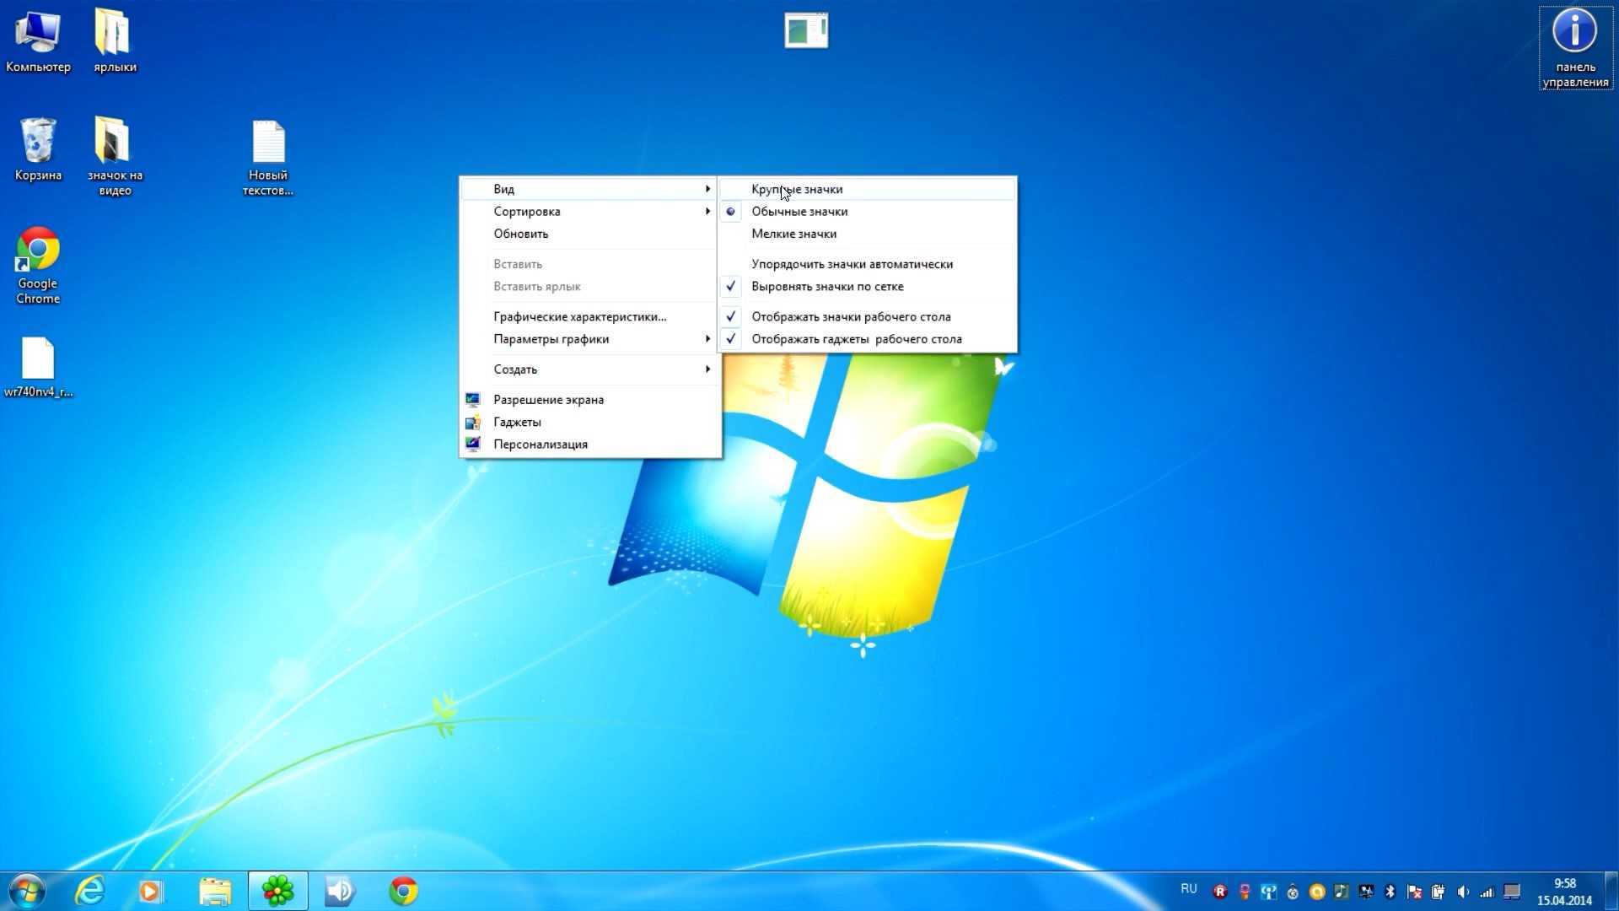This screenshot has width=1619, height=911.
Task: Click 'Разрешение экрана' menu entry
Action: pos(548,398)
